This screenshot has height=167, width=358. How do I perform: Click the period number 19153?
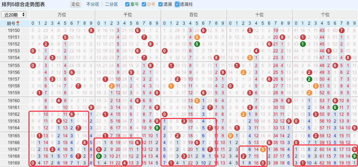point(14,51)
